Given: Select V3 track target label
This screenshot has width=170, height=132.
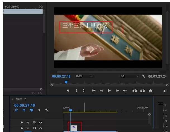Looking at the screenshot, I should (28, 123).
